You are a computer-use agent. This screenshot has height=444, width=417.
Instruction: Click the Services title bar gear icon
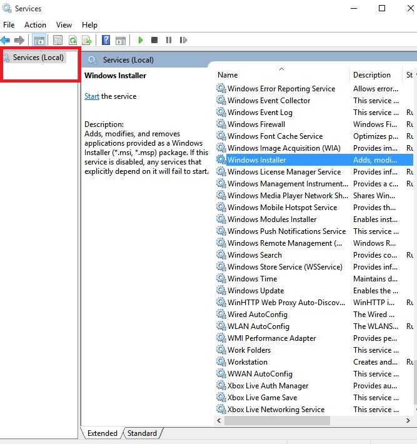coord(7,9)
